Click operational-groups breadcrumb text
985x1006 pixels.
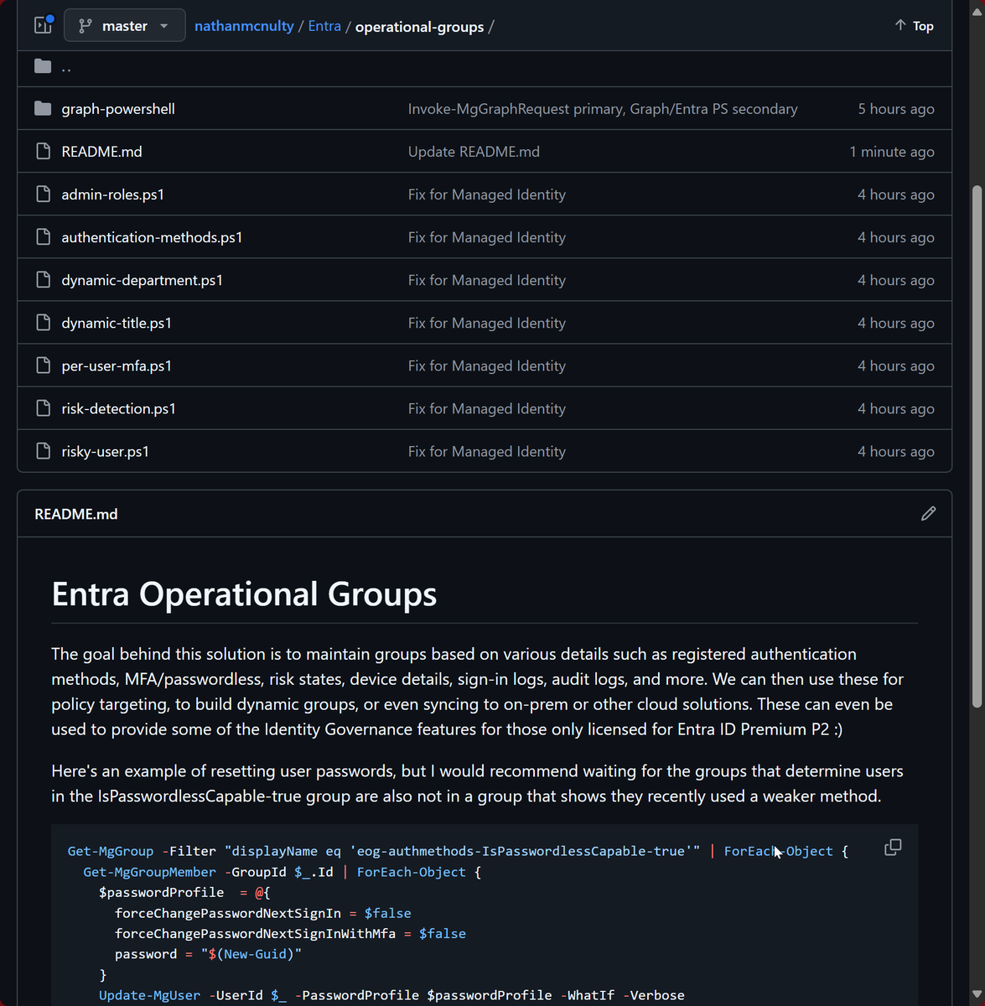(x=419, y=27)
